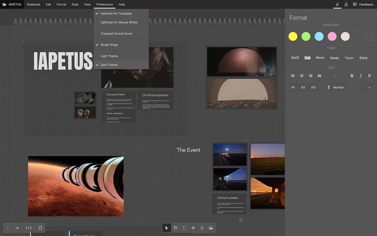Toggle Binder Rings option
Viewport: 377px width, 236px height.
click(x=121, y=45)
